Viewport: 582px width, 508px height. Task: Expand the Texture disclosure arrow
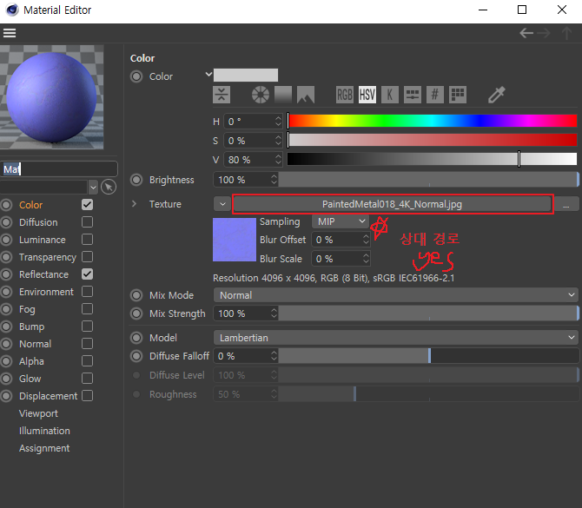[134, 204]
